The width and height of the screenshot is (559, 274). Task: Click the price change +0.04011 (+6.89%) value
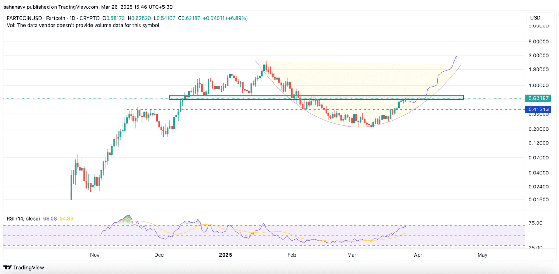pyautogui.click(x=225, y=18)
